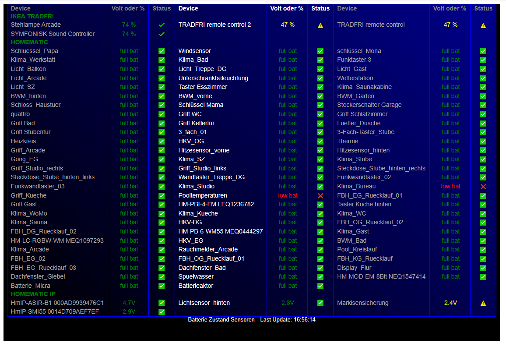Click the middle table's Volt oder % header
The width and height of the screenshot is (506, 350).
287,8
